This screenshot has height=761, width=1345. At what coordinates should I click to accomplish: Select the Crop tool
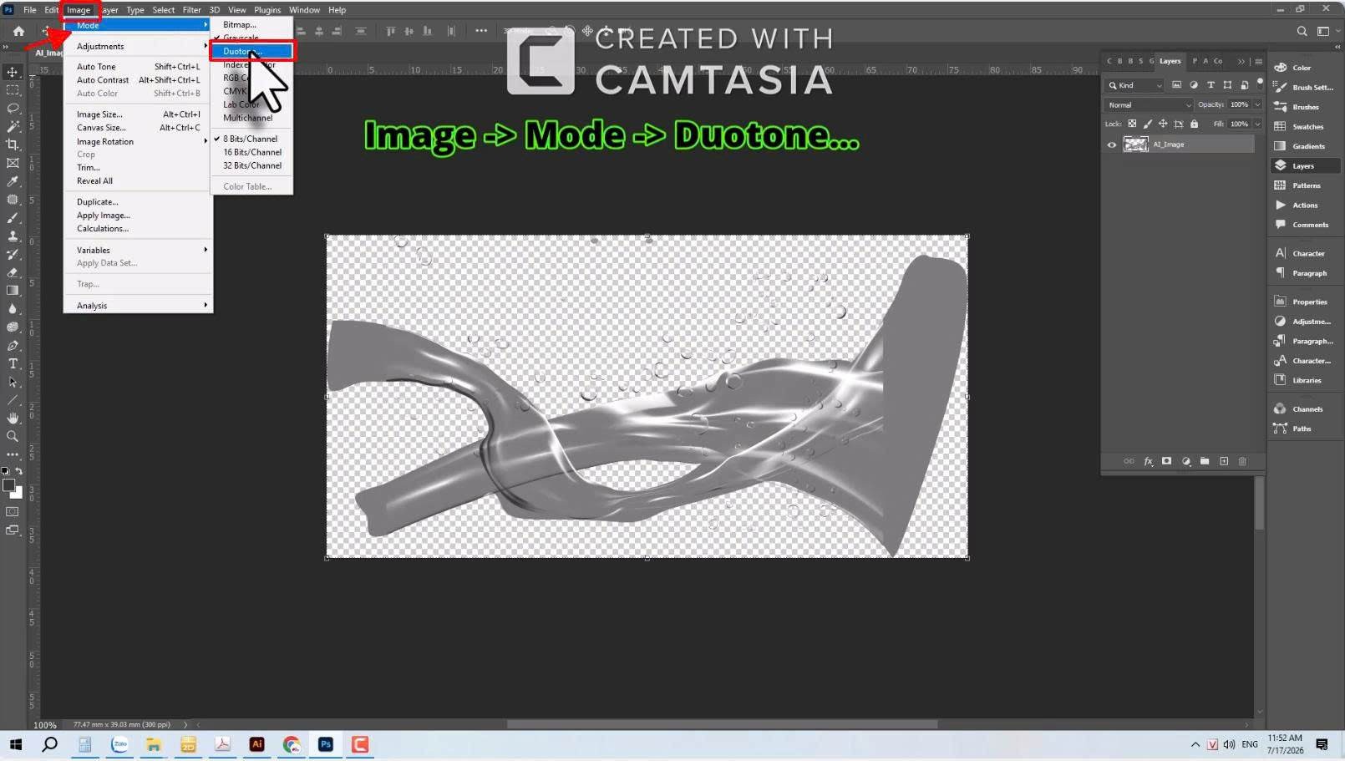13,145
